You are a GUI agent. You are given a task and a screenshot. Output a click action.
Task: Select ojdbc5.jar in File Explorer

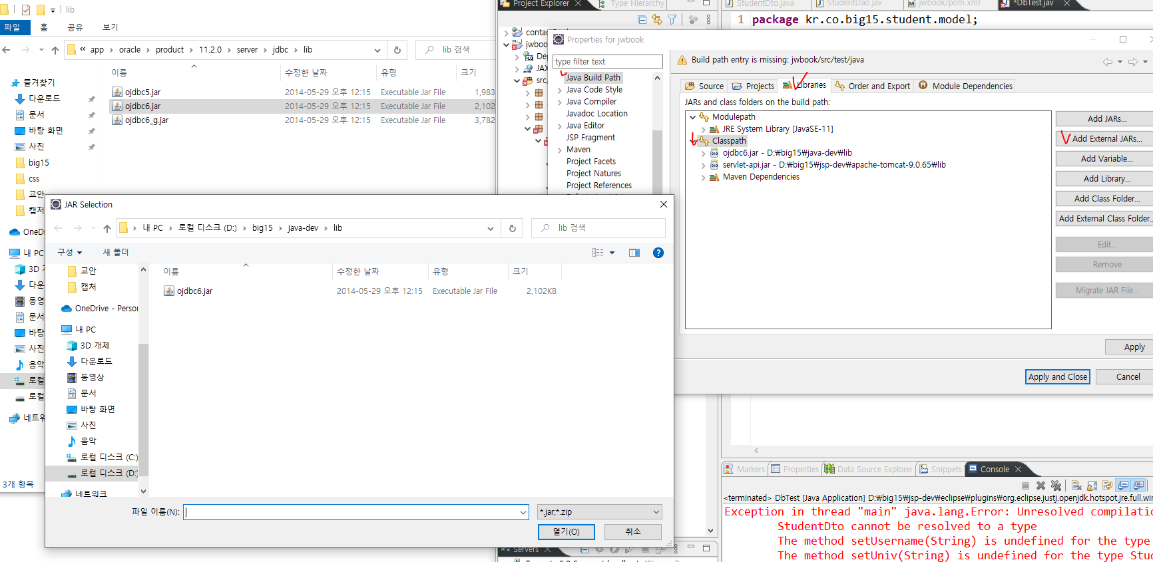[x=142, y=92]
